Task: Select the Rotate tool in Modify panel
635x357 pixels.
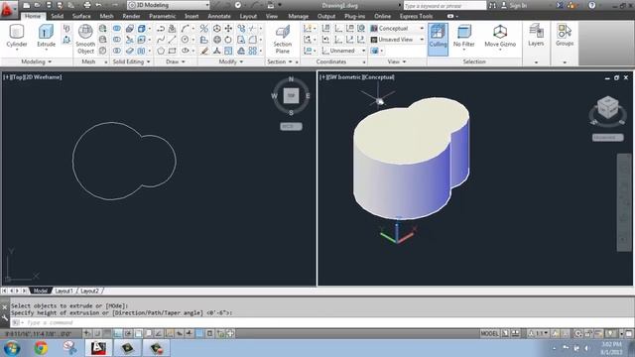Action: (228, 40)
